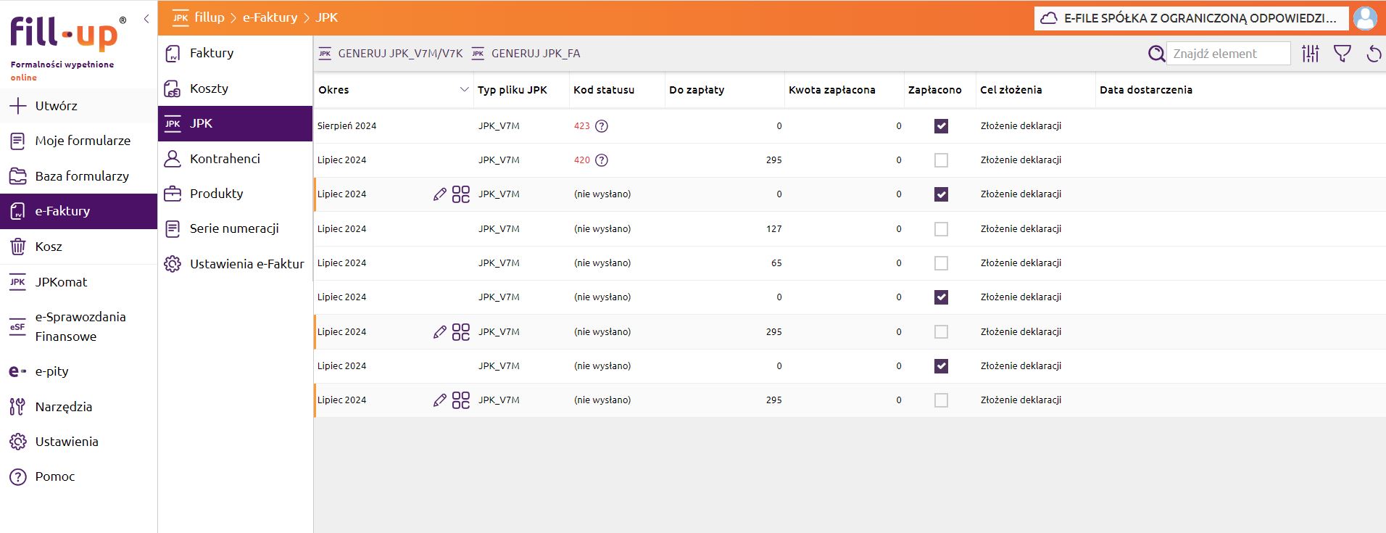Expand the Okres column sort dropdown
This screenshot has width=1386, height=533.
click(464, 90)
